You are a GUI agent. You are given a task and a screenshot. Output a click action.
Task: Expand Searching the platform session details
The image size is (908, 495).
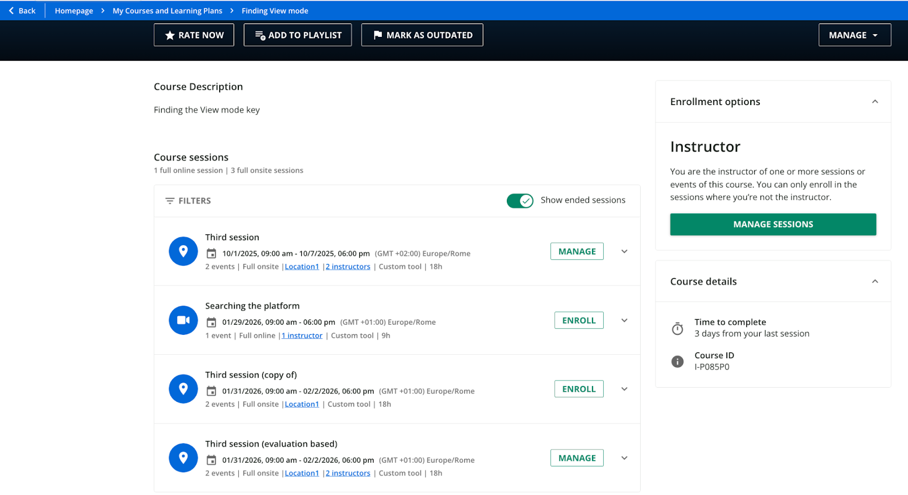[624, 321]
